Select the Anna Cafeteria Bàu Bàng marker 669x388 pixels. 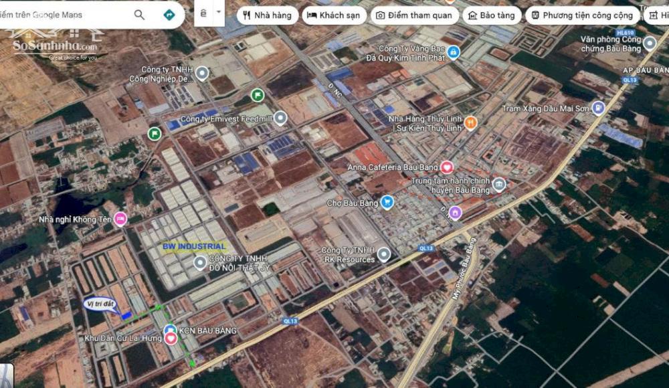click(x=447, y=167)
